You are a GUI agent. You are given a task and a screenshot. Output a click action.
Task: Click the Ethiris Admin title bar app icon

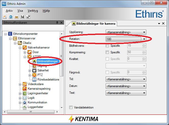(4, 4)
